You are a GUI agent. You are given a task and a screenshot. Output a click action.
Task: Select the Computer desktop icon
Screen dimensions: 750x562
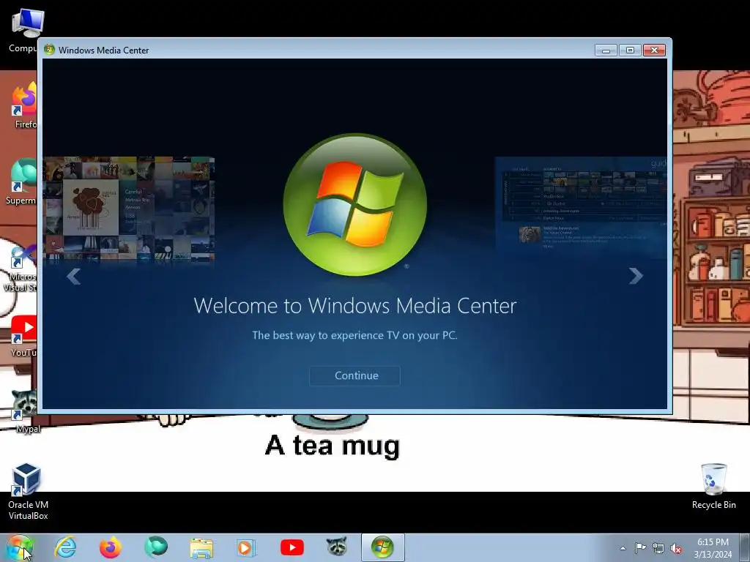point(23,29)
